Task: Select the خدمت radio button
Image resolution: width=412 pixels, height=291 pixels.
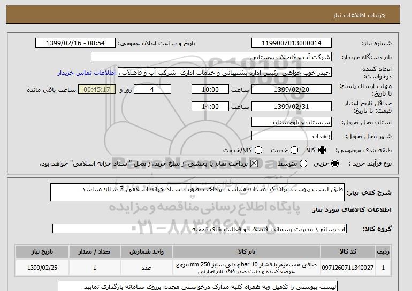Action: [x=294, y=150]
